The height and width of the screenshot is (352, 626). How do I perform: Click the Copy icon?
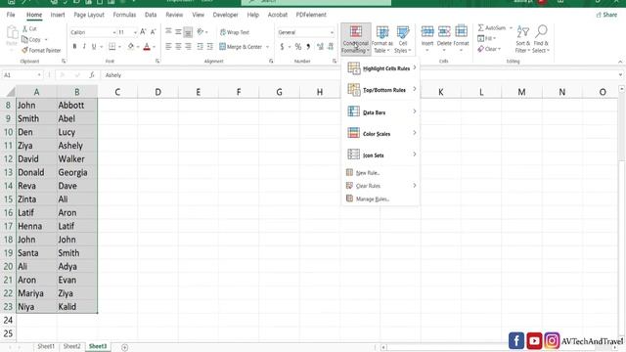(x=24, y=39)
